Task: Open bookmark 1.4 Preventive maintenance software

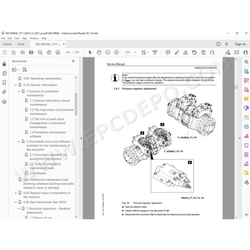Action: pyautogui.click(x=47, y=134)
